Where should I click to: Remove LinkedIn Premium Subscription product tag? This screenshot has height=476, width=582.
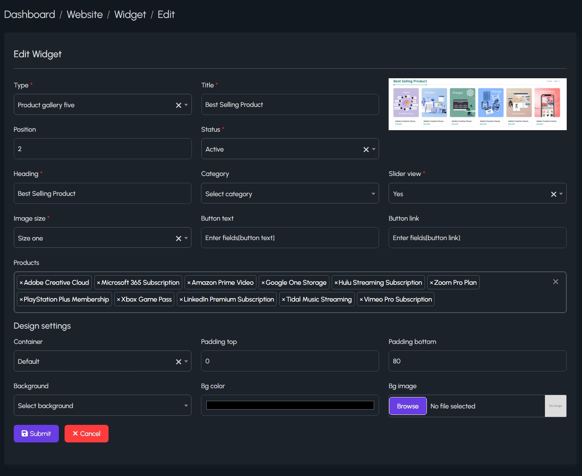[x=181, y=300]
